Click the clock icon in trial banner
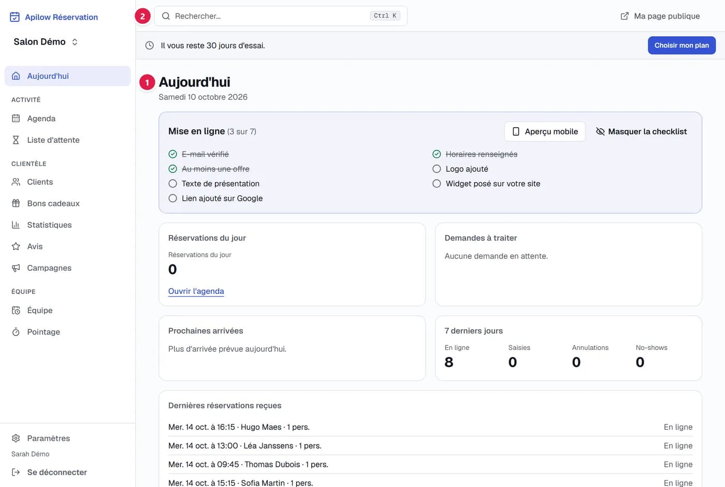 pyautogui.click(x=150, y=46)
